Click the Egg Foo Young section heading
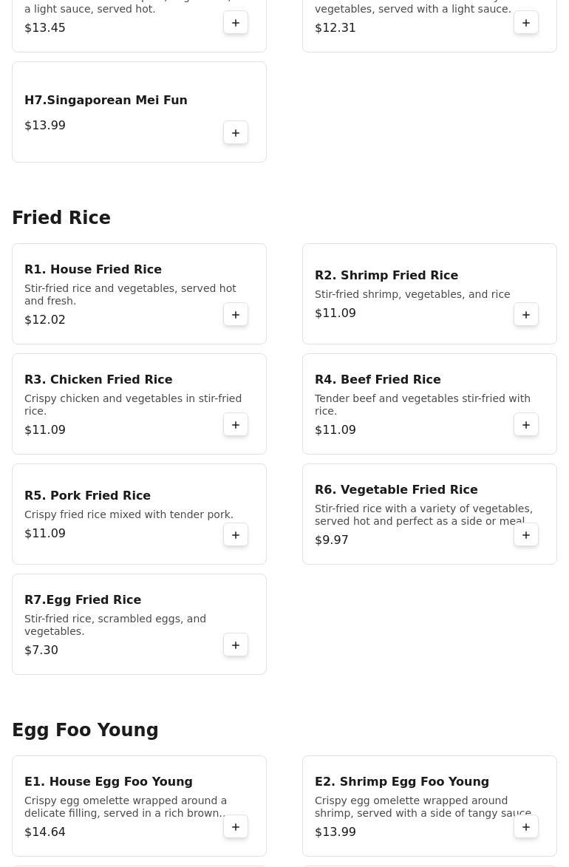Image resolution: width=569 pixels, height=867 pixels. (x=85, y=730)
